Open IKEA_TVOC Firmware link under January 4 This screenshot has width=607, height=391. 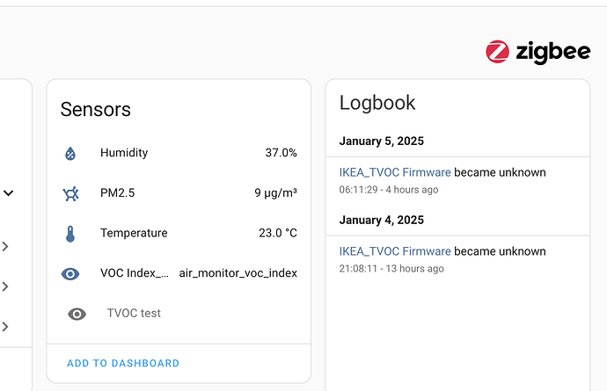point(395,251)
